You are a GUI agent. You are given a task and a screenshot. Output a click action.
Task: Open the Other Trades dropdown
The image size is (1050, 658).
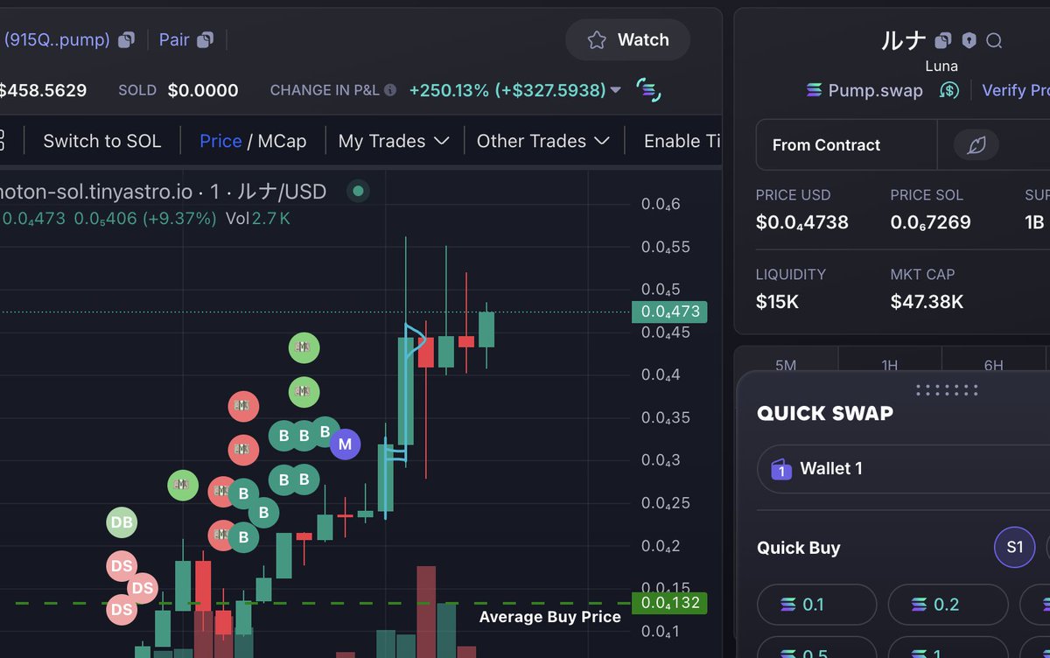(x=542, y=141)
